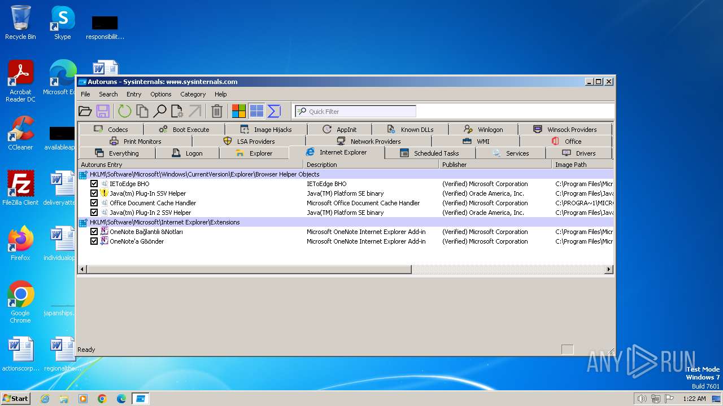The image size is (723, 406).
Task: Uncheck the Office Document Cache Handler entry
Action: 94,203
